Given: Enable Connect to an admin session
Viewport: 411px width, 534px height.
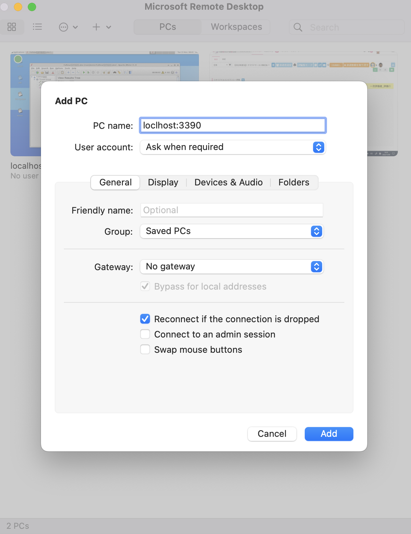Looking at the screenshot, I should (x=145, y=334).
